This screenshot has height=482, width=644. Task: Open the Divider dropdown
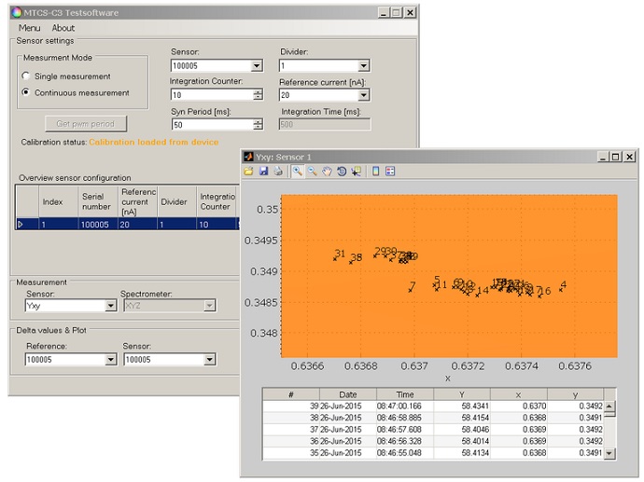tap(363, 65)
